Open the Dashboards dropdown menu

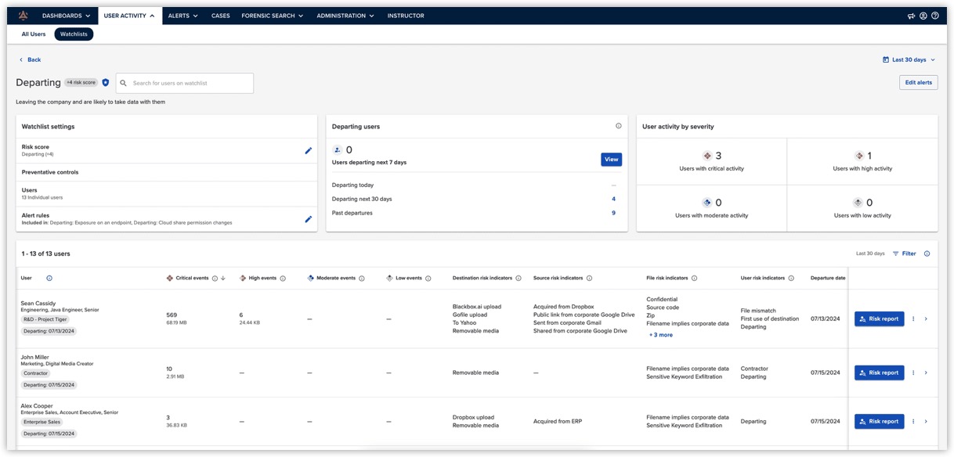tap(66, 16)
